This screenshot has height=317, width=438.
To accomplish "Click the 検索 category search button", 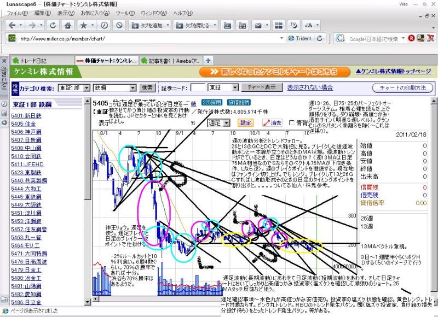I will pyautogui.click(x=147, y=88).
